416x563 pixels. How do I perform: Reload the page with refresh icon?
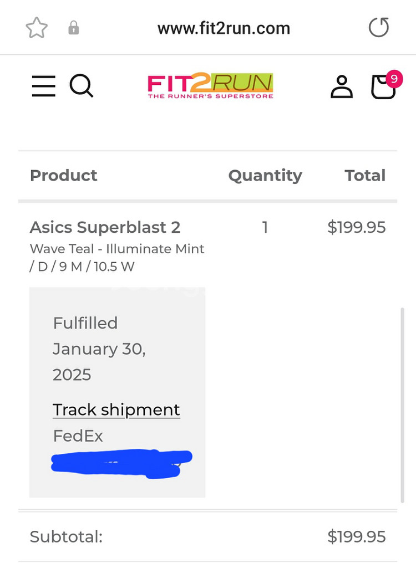pyautogui.click(x=379, y=27)
